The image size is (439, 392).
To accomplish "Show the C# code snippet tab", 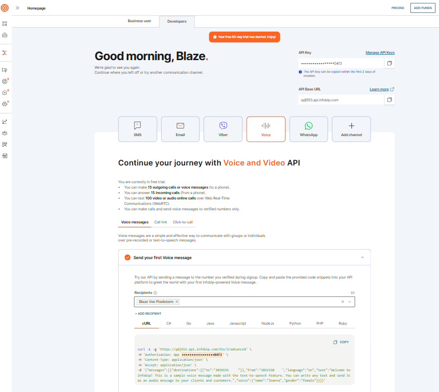I will tap(168, 323).
